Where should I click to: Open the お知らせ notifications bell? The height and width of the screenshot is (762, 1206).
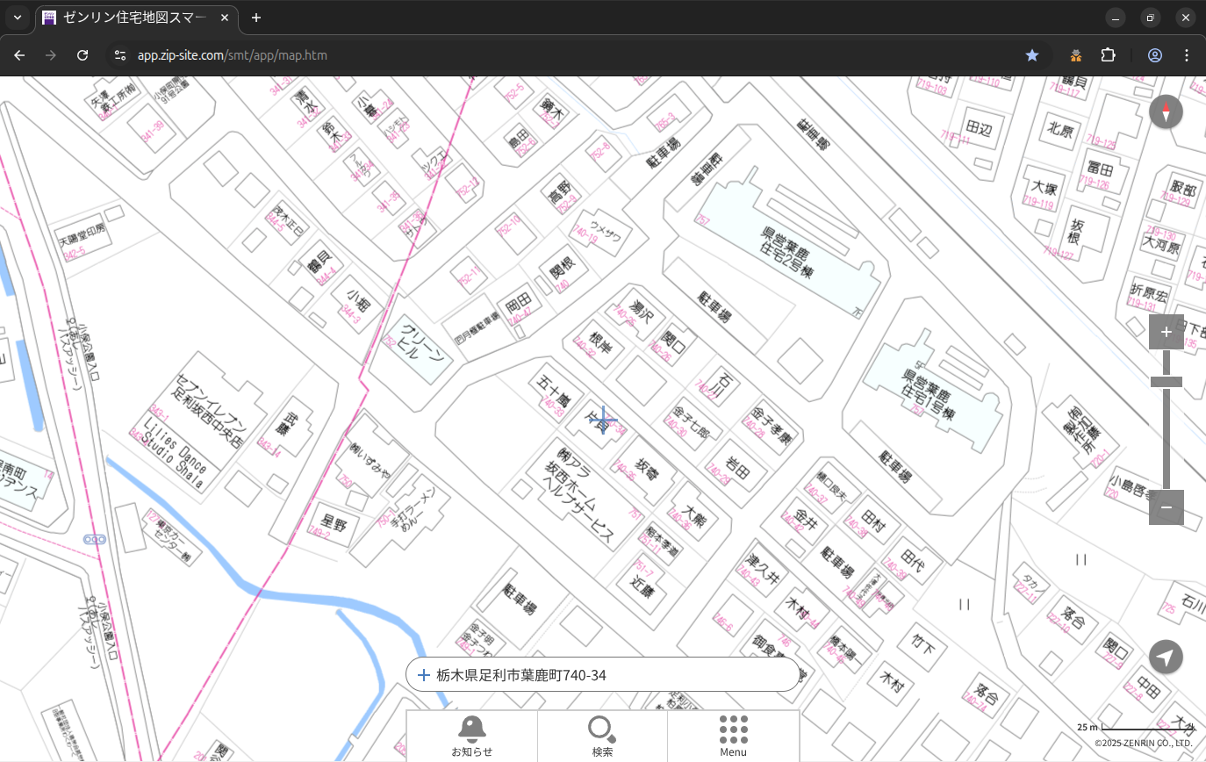pyautogui.click(x=472, y=736)
